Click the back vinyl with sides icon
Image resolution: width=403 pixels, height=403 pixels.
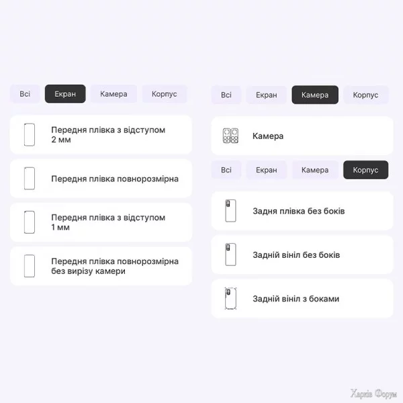(230, 298)
